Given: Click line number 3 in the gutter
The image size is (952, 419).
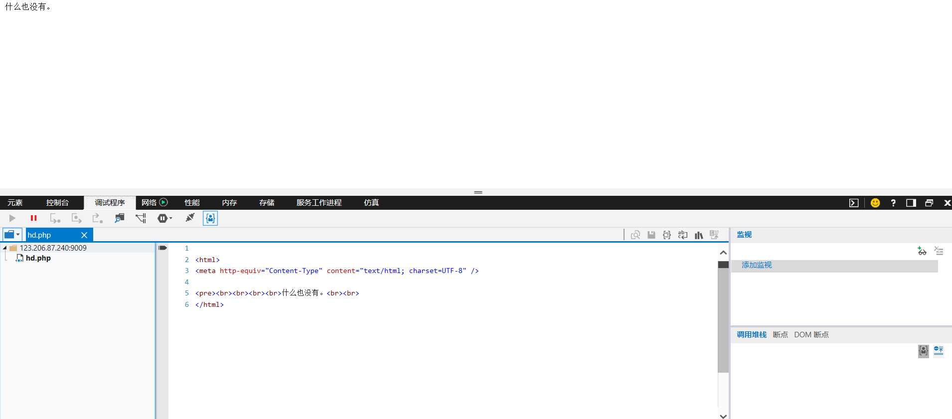Looking at the screenshot, I should point(187,271).
